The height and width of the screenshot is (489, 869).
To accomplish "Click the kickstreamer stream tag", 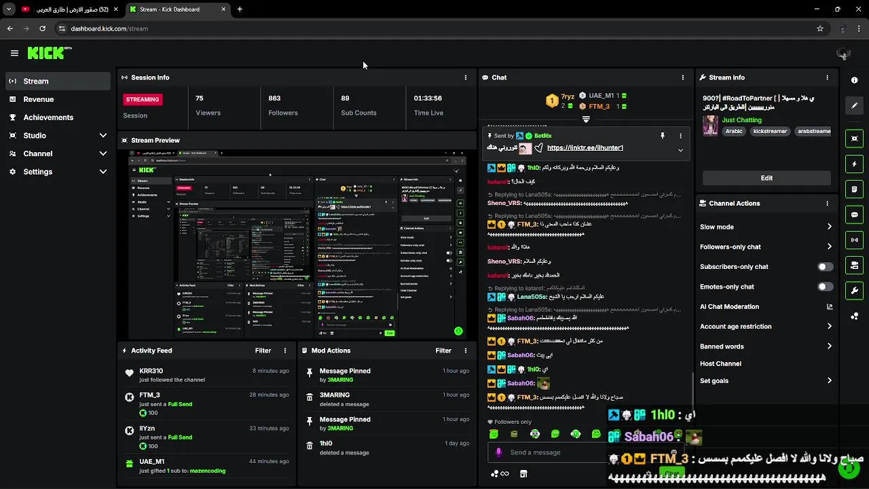I will [x=770, y=131].
